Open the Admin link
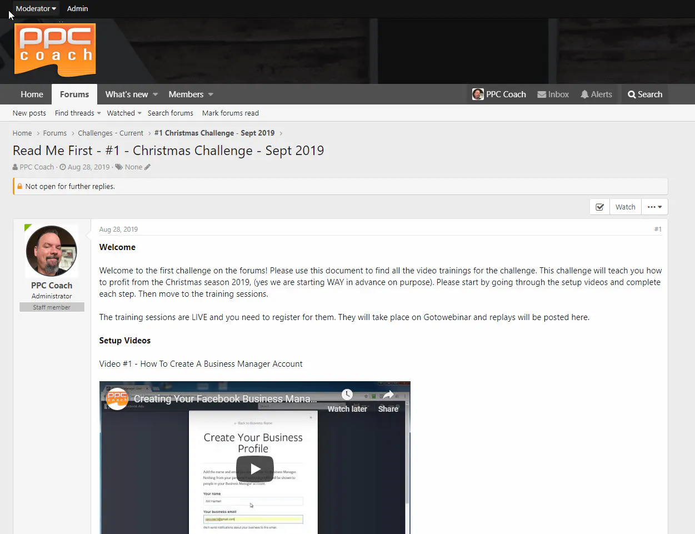Image resolution: width=695 pixels, height=534 pixels. click(x=77, y=9)
